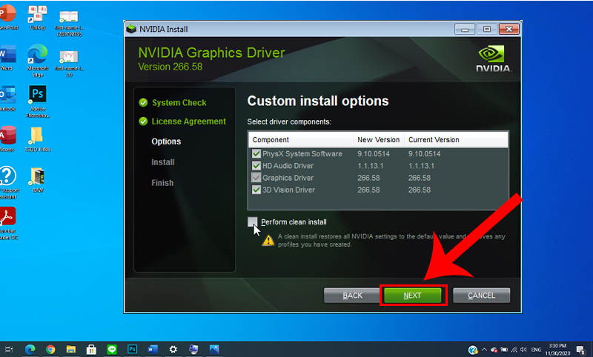Open the Access desktop icon
The image size is (593, 357).
tap(7, 139)
